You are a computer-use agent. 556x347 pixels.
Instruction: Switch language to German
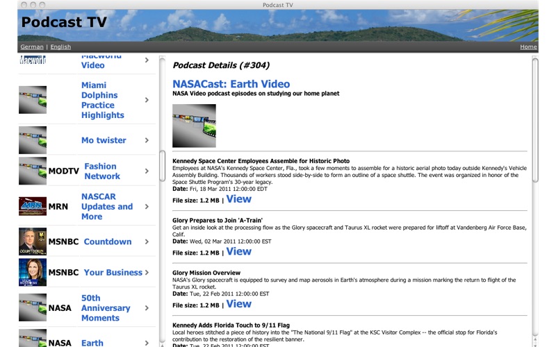pyautogui.click(x=32, y=46)
